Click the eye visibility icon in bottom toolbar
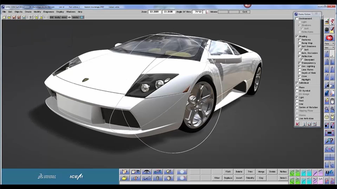This screenshot has width=337, height=189. click(x=147, y=172)
